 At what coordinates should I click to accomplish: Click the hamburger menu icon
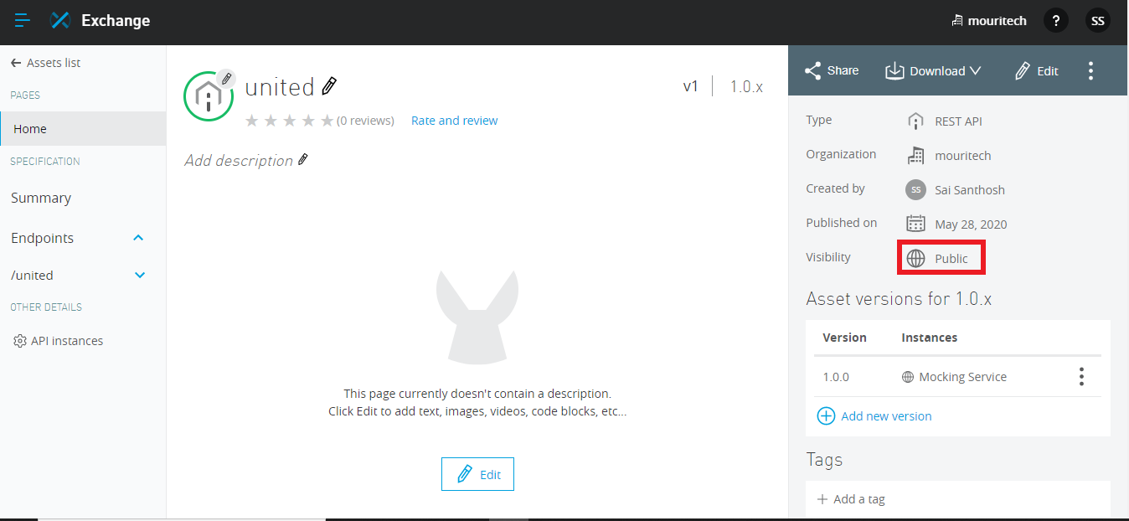point(23,20)
